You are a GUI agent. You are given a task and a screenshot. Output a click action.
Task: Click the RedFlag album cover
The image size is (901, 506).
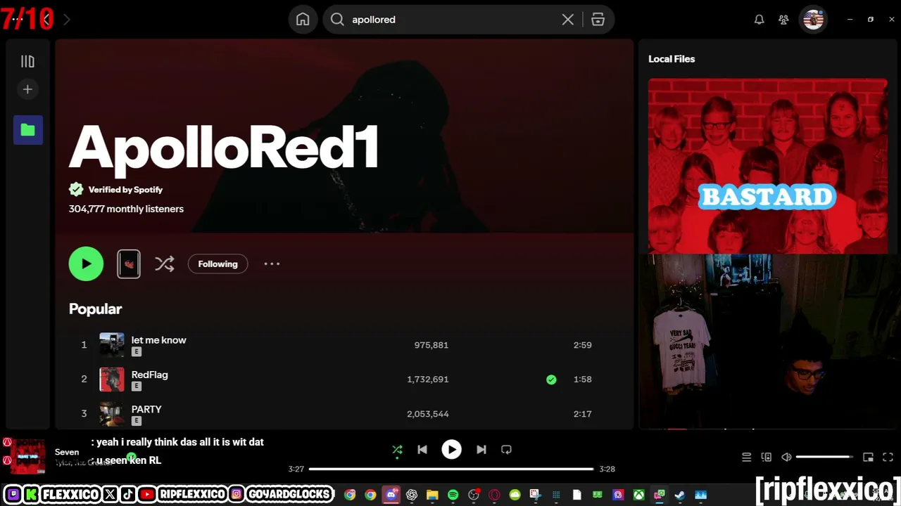[x=112, y=379]
